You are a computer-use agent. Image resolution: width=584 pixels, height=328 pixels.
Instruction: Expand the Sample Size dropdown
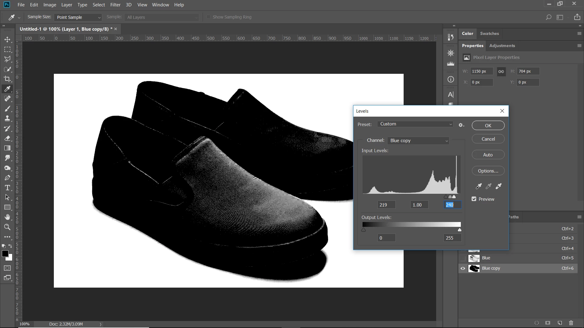(x=78, y=17)
